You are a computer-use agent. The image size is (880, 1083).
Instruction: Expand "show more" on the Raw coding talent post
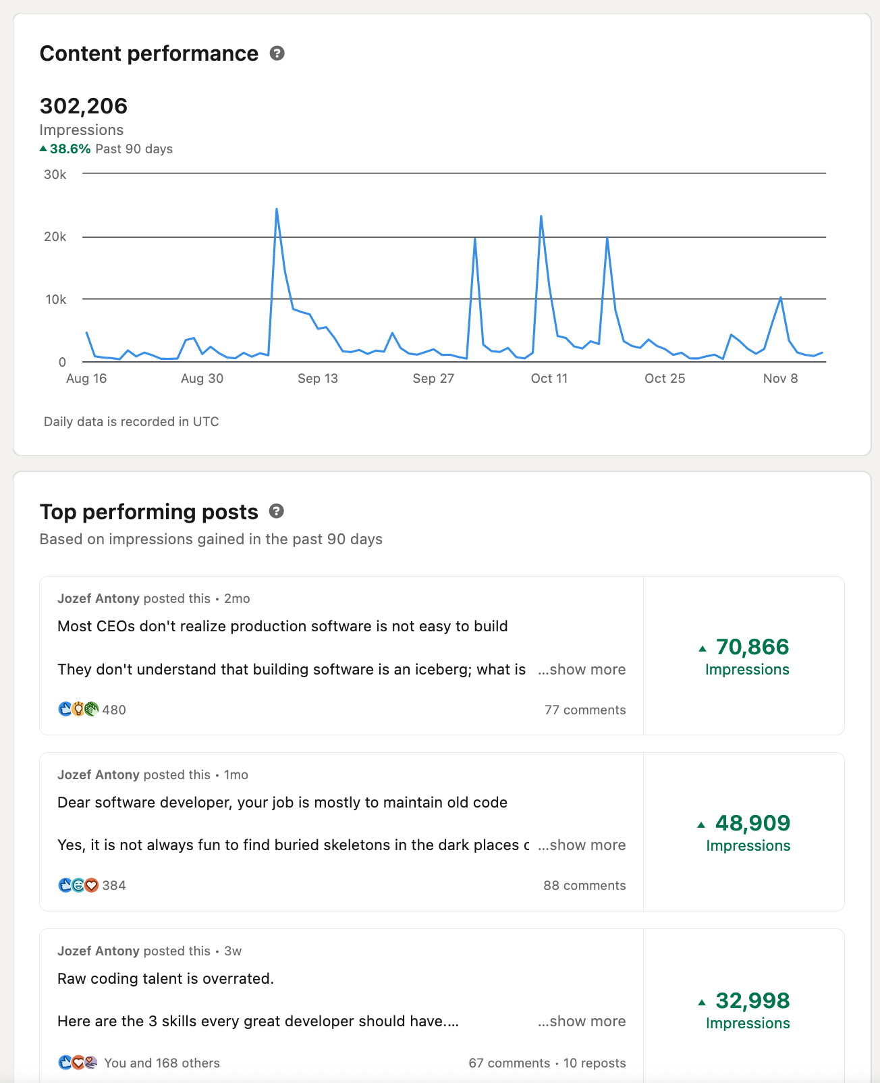582,1021
